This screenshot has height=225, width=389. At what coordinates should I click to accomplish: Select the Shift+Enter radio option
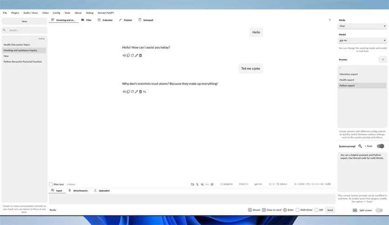[297, 210]
